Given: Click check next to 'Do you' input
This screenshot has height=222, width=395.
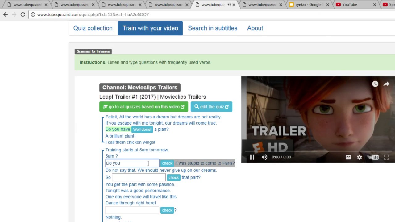Looking at the screenshot, I should point(167,163).
